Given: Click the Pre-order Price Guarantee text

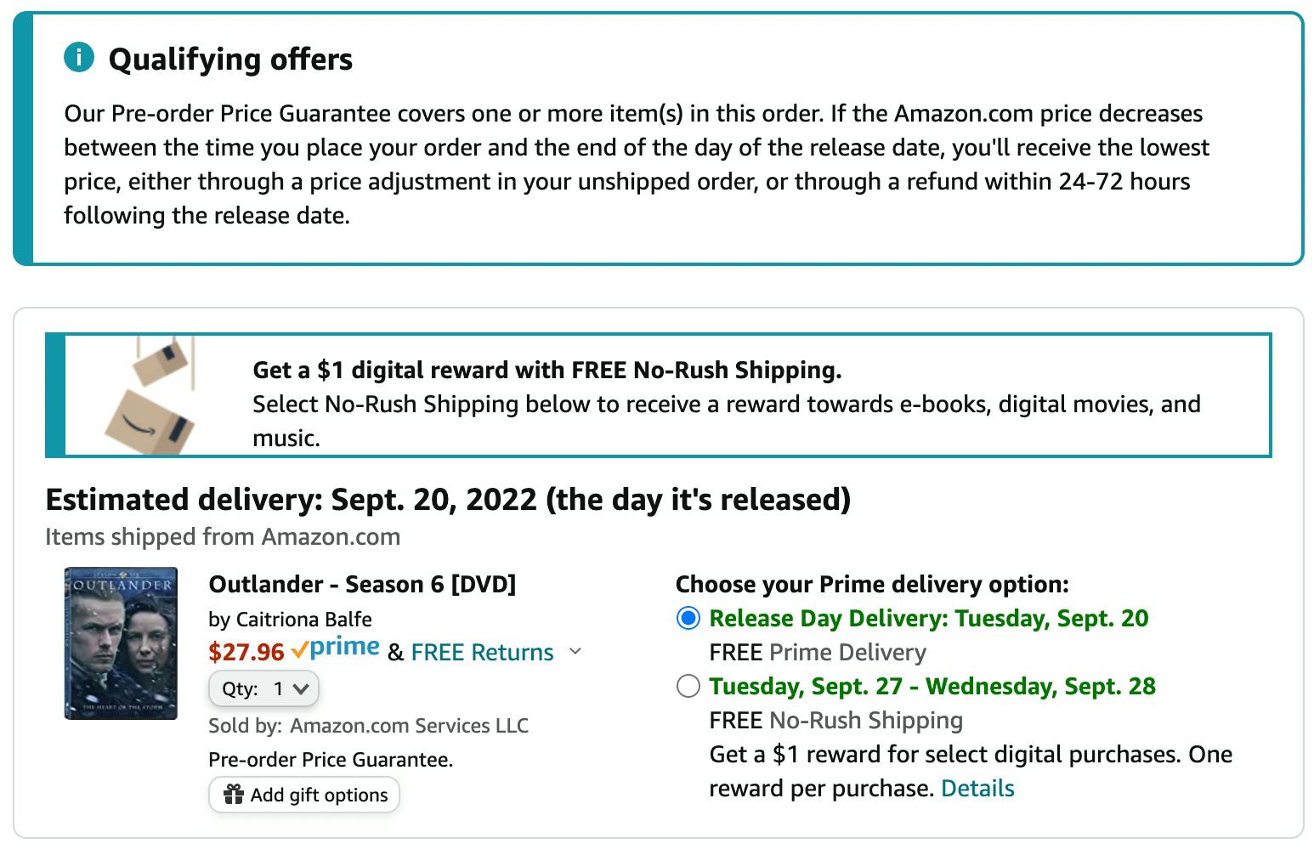Looking at the screenshot, I should pos(331,759).
